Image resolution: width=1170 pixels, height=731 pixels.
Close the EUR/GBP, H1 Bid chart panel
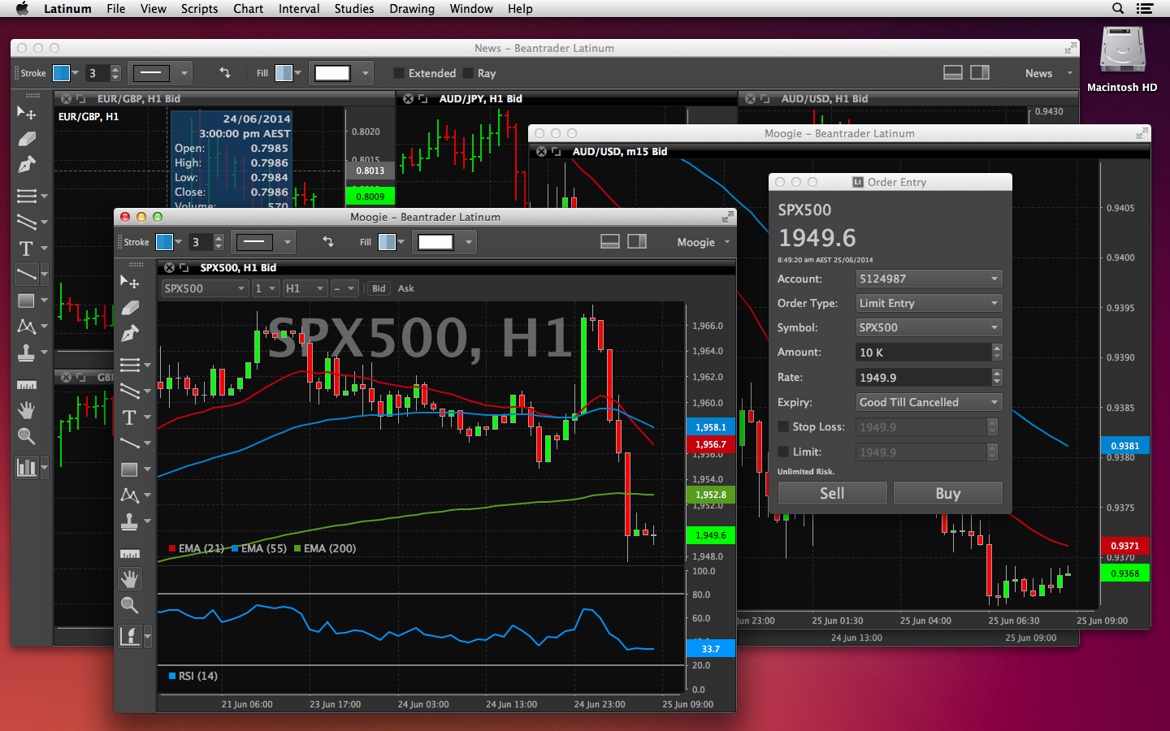coord(67,98)
